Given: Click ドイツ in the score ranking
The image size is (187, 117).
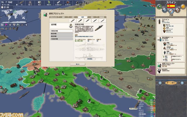Looking at the screenshot, I should [x=141, y=102].
